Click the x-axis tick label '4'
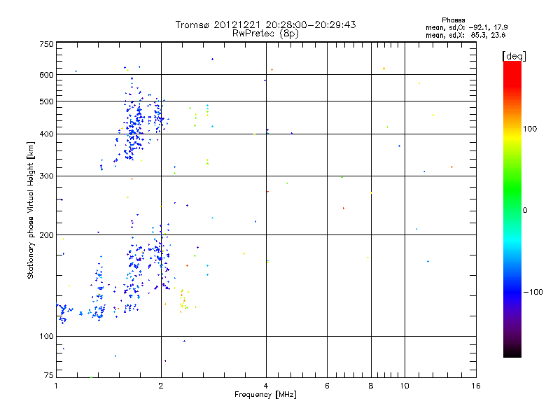Image resolution: width=560 pixels, height=420 pixels. [266, 386]
